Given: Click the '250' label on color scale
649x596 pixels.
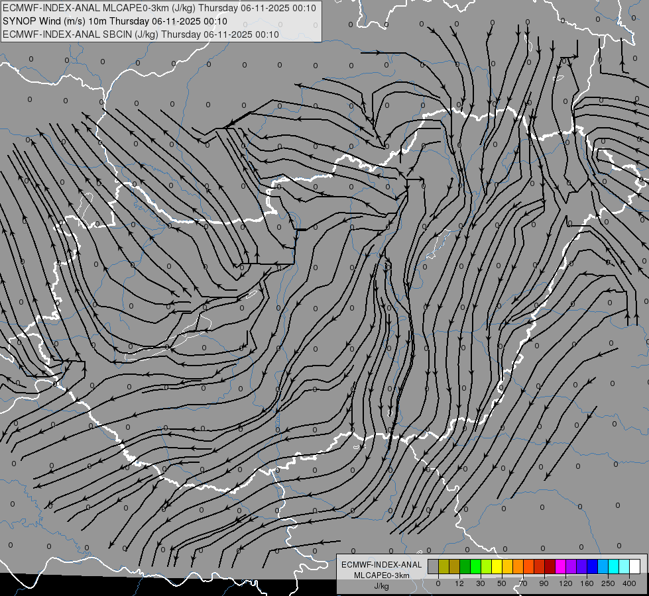Looking at the screenshot, I should tap(608, 583).
